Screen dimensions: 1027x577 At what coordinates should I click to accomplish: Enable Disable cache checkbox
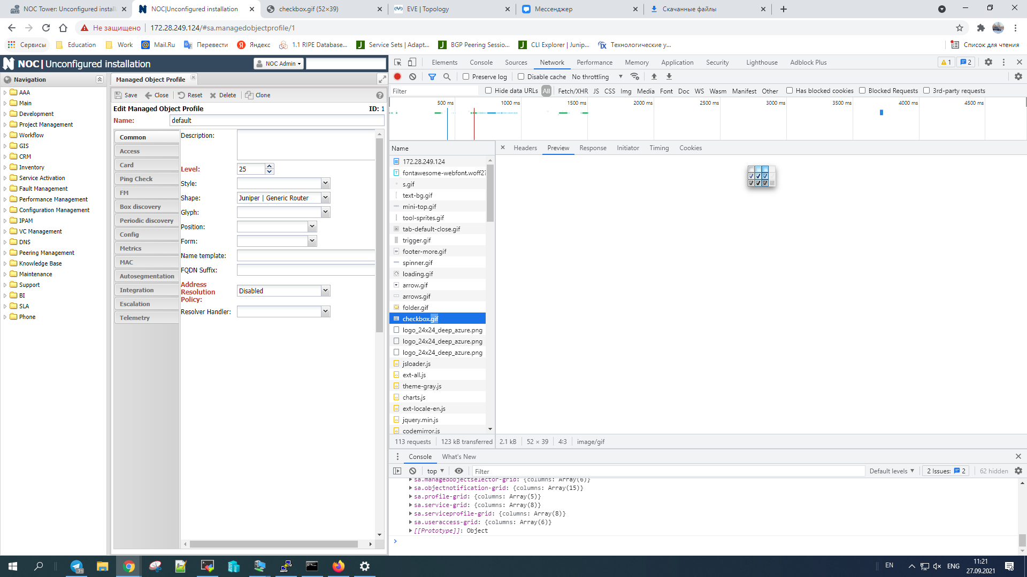click(521, 76)
